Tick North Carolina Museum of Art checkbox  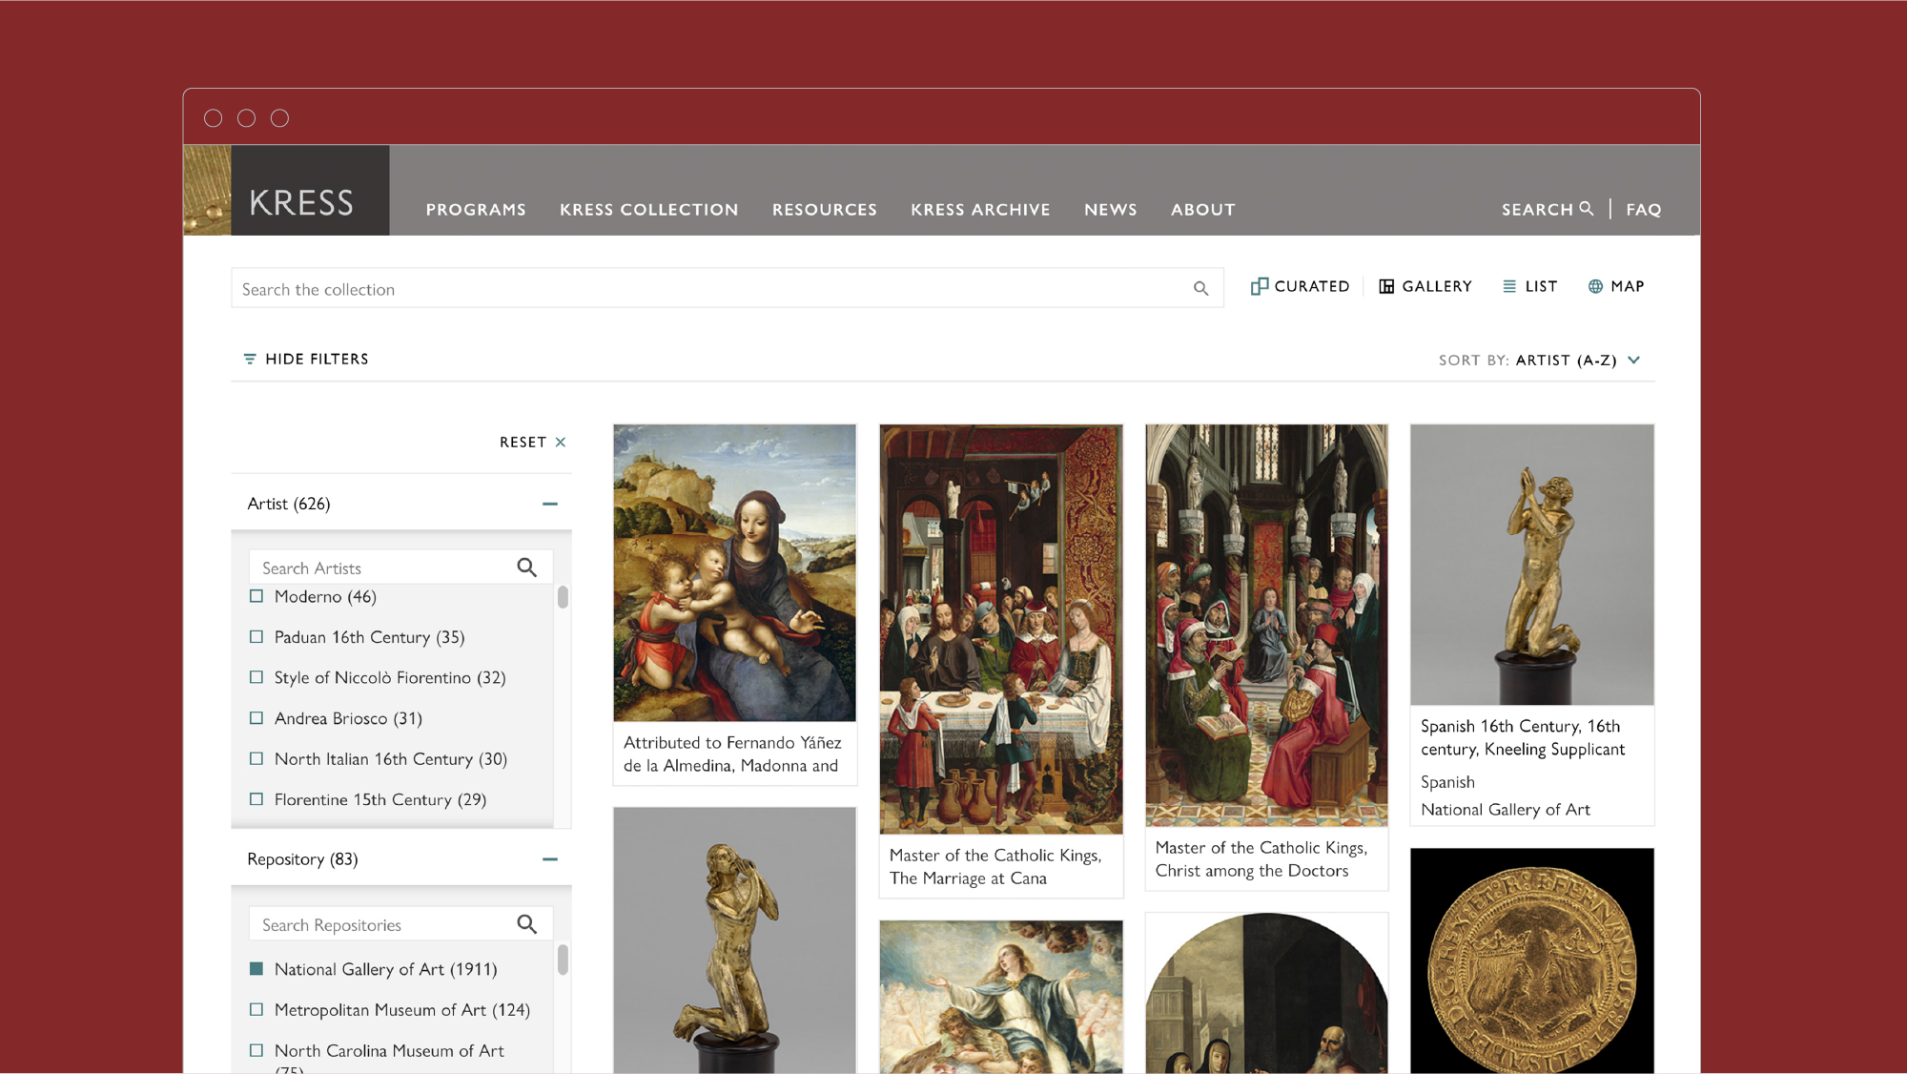256,1050
